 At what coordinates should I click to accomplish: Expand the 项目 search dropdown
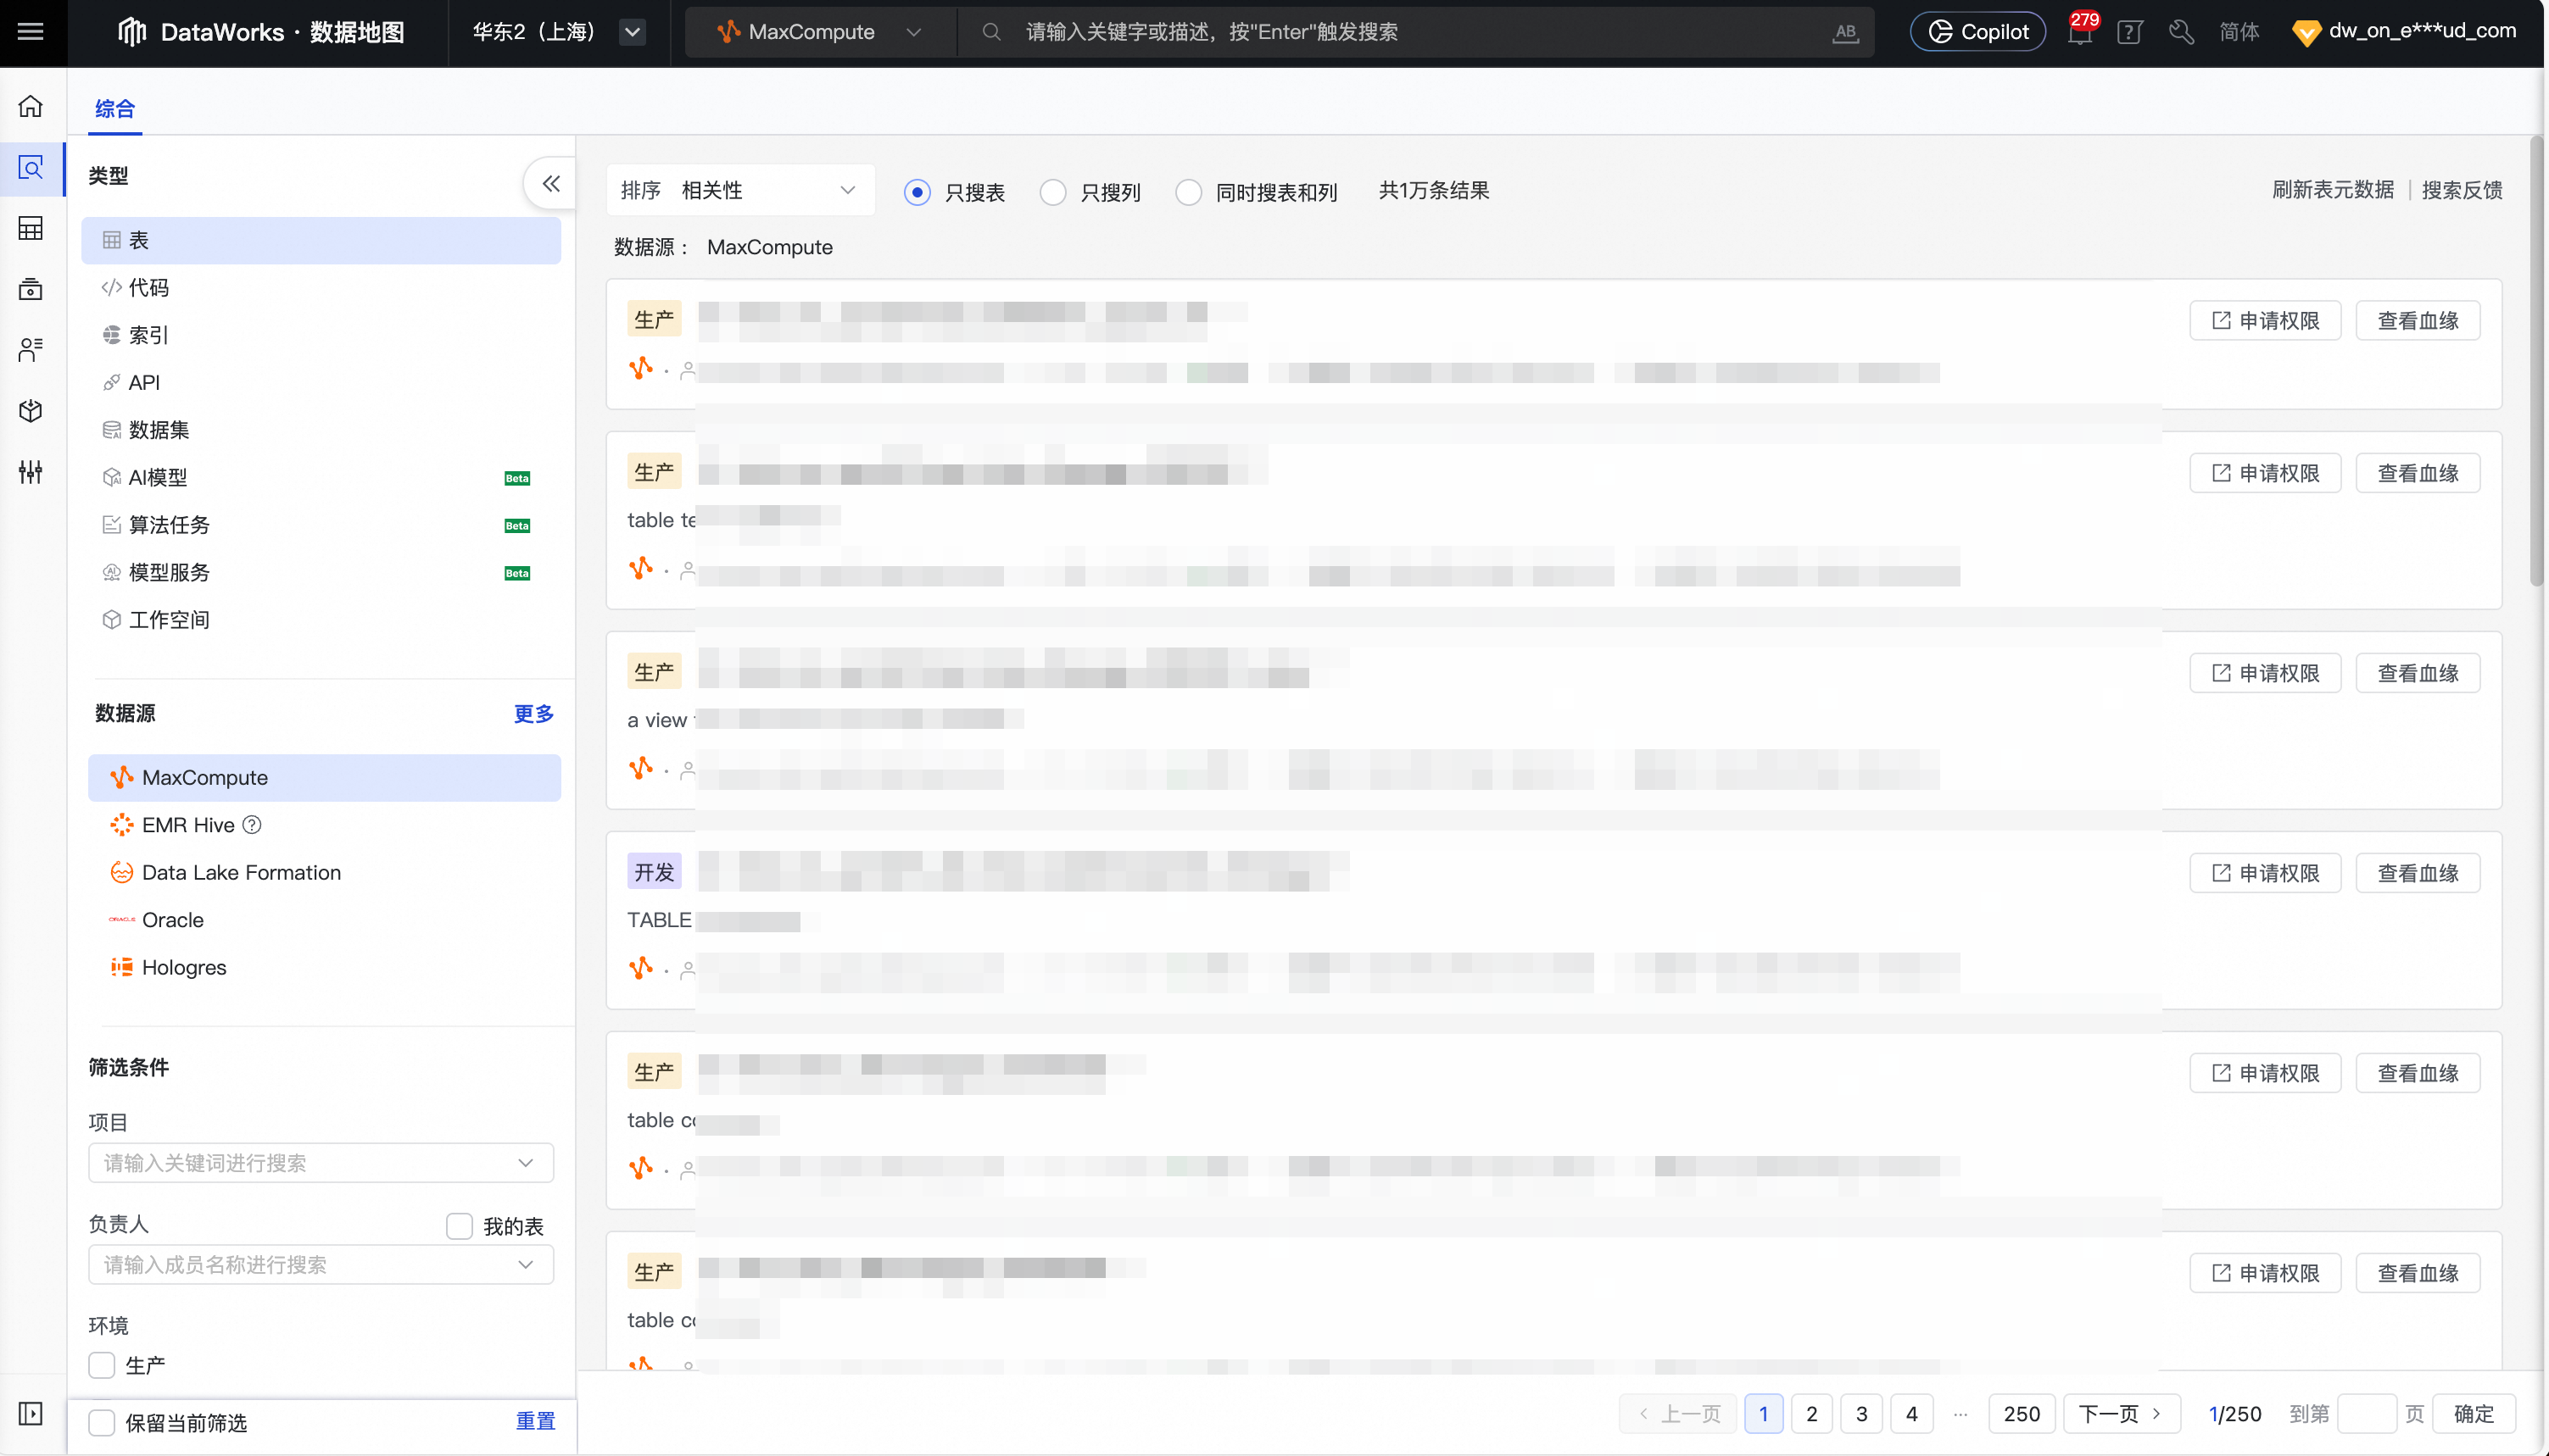pyautogui.click(x=321, y=1163)
